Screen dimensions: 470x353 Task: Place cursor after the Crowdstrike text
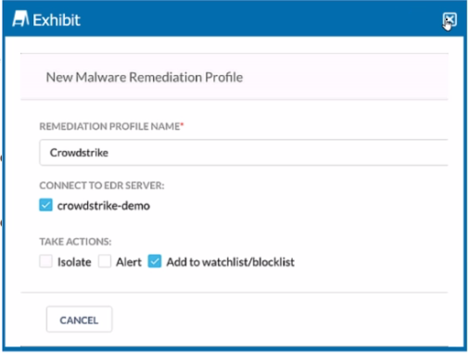coord(108,153)
